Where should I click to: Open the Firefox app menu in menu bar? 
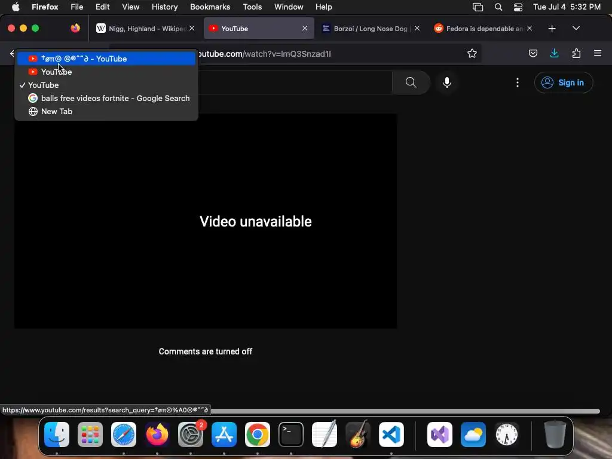45,7
